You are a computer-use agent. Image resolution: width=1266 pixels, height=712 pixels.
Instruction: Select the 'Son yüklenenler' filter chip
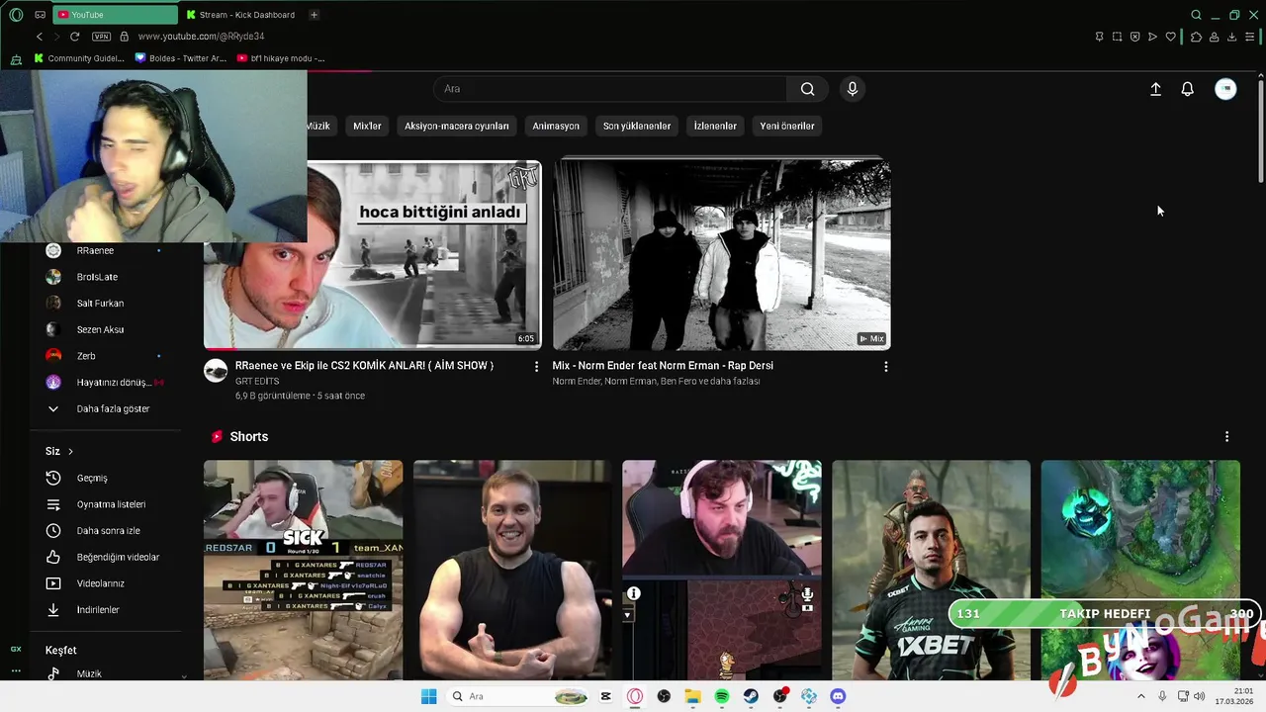coord(637,126)
